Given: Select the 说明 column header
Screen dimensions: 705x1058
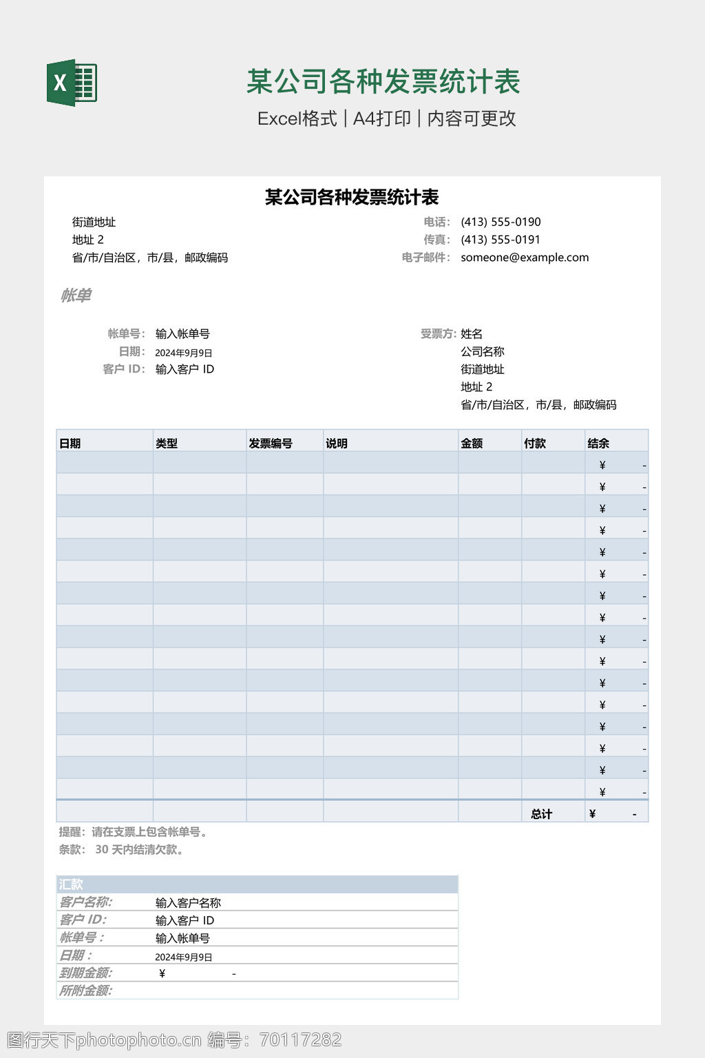Looking at the screenshot, I should 337,444.
